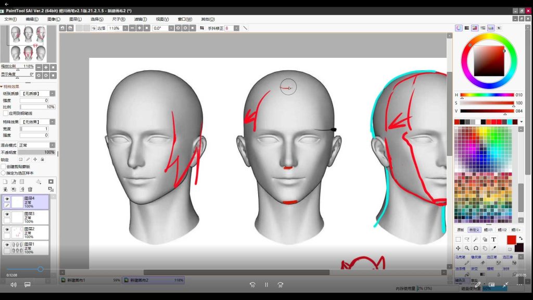The image size is (533, 300).
Task: Open the rotation angle dropdown
Action: point(171,28)
